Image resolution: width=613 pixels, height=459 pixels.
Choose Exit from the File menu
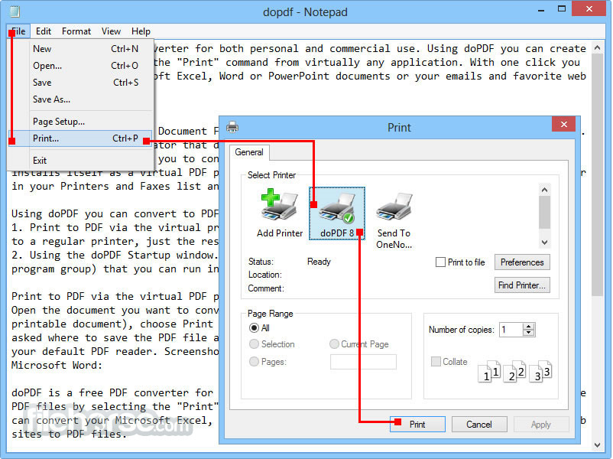click(80, 161)
